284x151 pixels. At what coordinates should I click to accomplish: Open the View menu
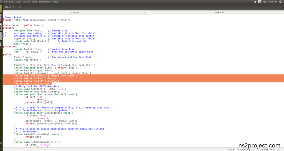coord(18,2)
